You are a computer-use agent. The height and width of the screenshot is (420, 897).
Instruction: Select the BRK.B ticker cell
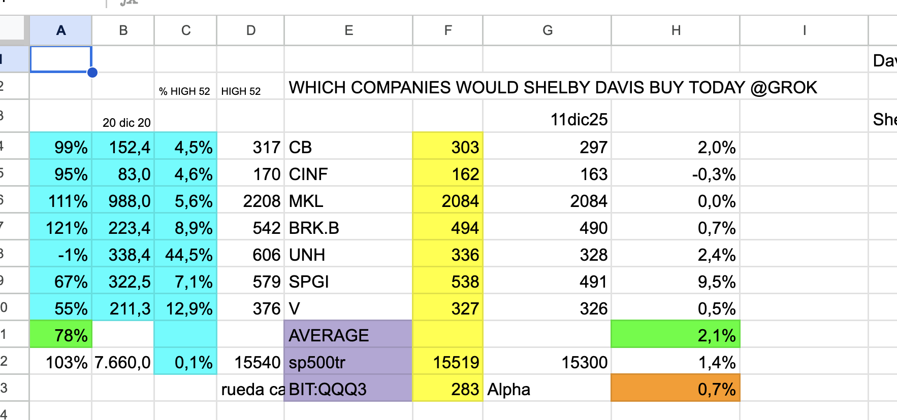point(348,228)
